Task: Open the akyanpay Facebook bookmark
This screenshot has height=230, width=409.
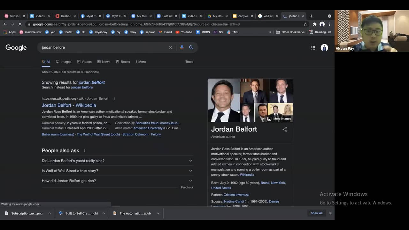Action: click(x=98, y=32)
